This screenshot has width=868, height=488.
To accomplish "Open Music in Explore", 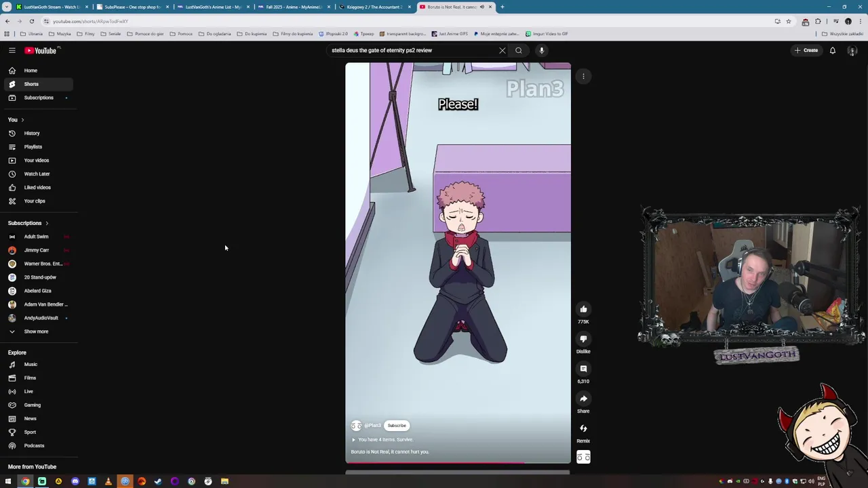I will point(38,365).
